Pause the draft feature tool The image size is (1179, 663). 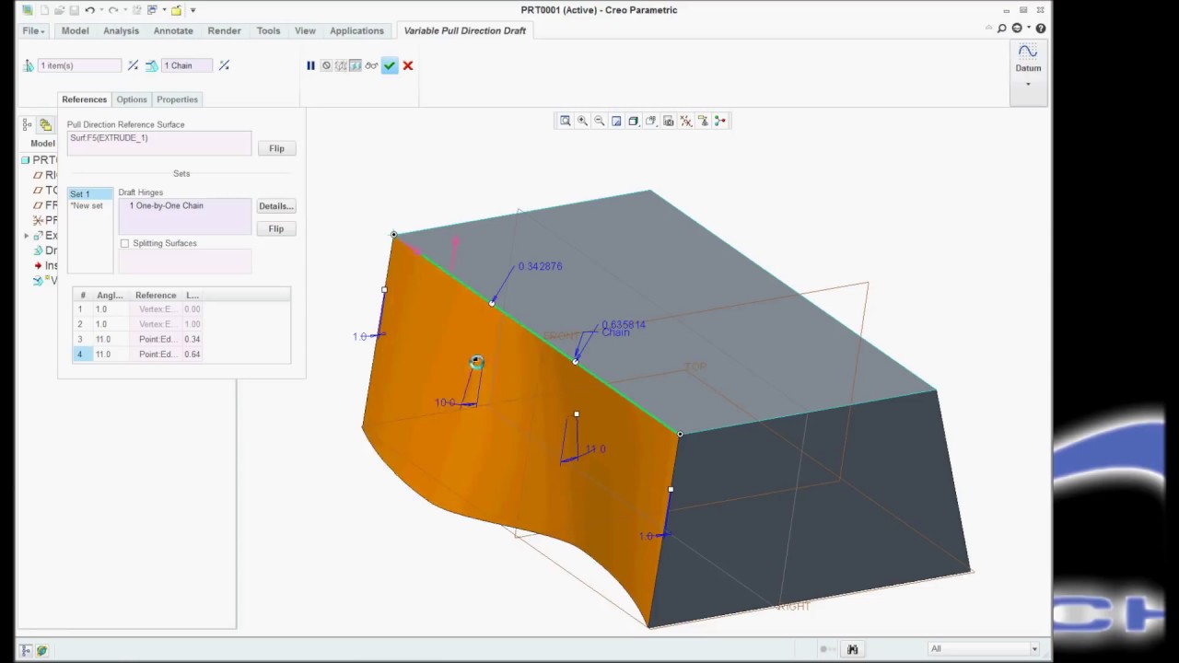coord(310,65)
